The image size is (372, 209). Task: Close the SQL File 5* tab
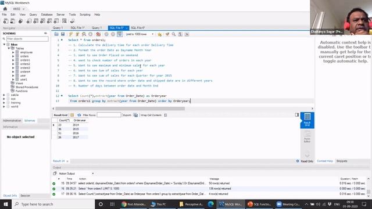pos(127,28)
